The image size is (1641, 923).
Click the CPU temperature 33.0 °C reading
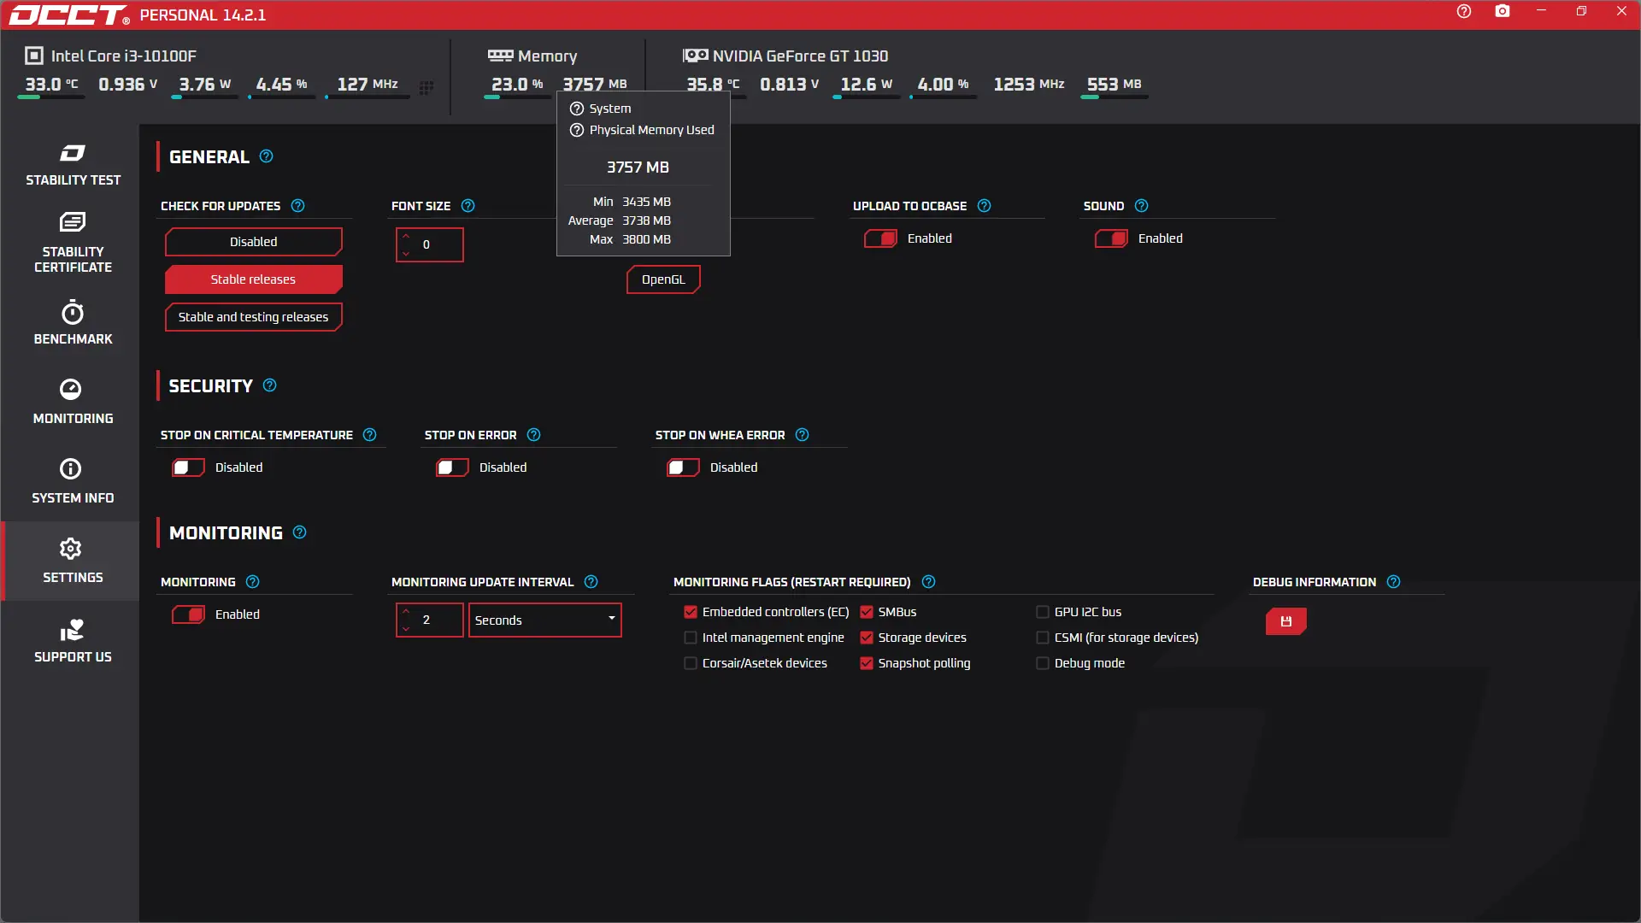click(50, 84)
